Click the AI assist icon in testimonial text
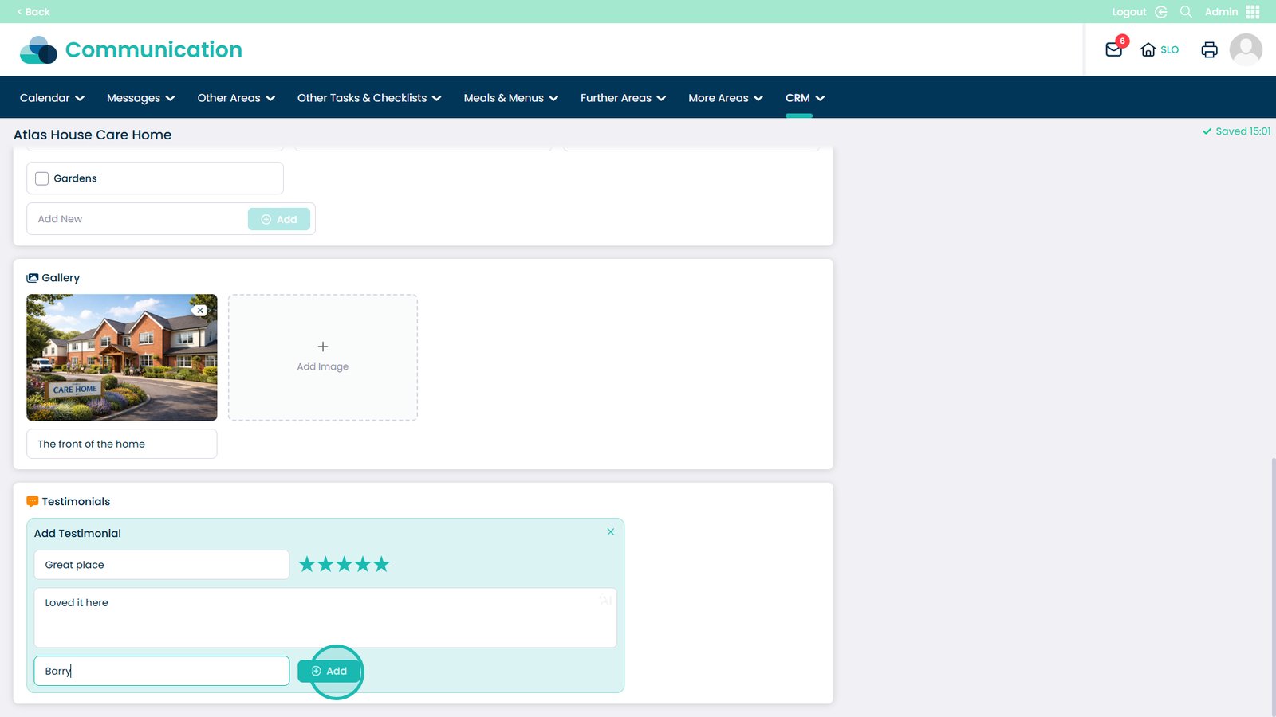This screenshot has height=717, width=1276. (x=605, y=601)
